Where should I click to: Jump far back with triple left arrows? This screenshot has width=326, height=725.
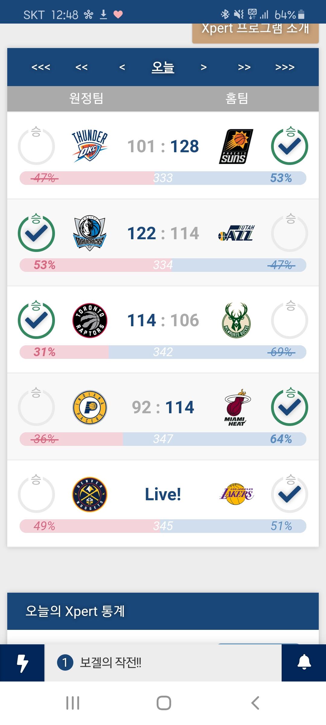pyautogui.click(x=41, y=67)
